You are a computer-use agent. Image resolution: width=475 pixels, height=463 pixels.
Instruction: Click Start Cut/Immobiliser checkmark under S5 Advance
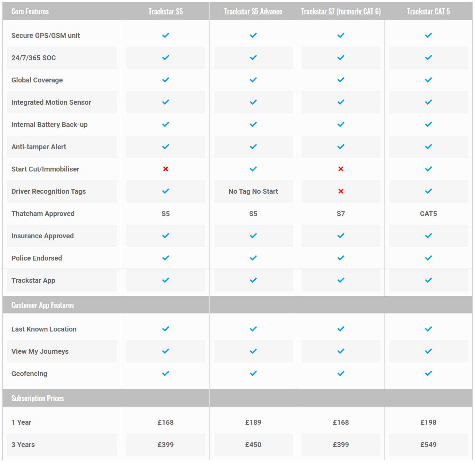click(x=253, y=169)
